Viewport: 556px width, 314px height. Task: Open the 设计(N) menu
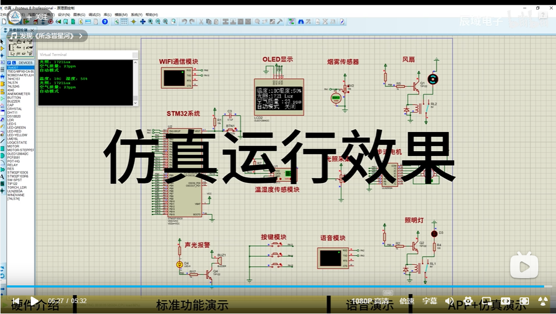(64, 15)
